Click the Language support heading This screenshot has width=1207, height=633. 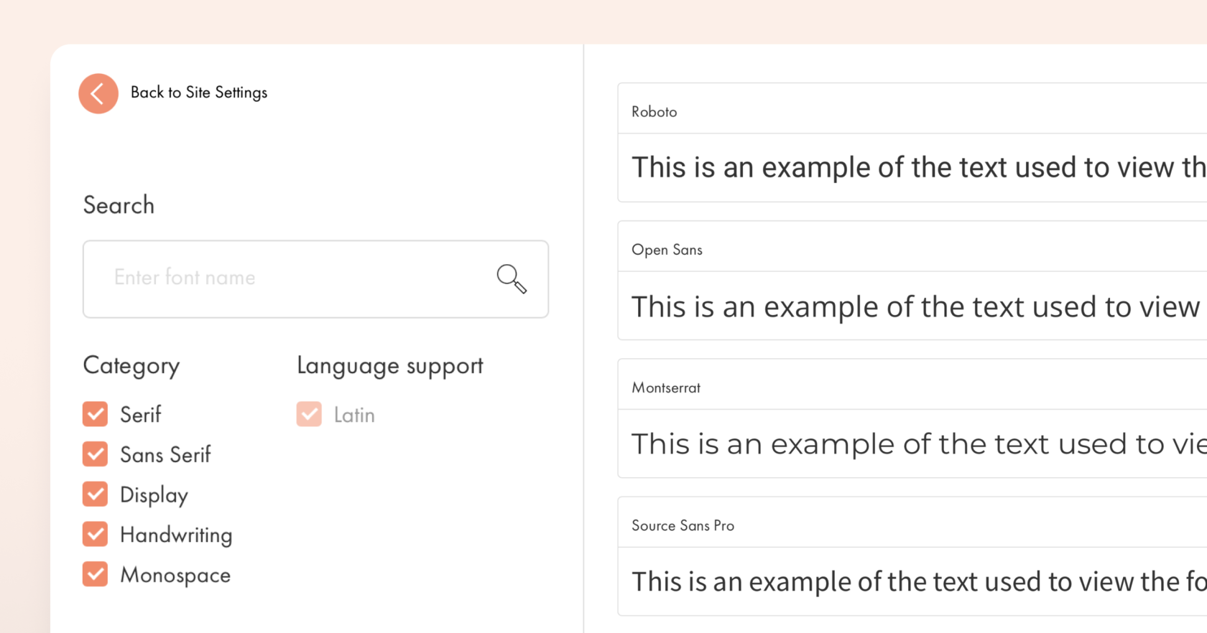(390, 366)
